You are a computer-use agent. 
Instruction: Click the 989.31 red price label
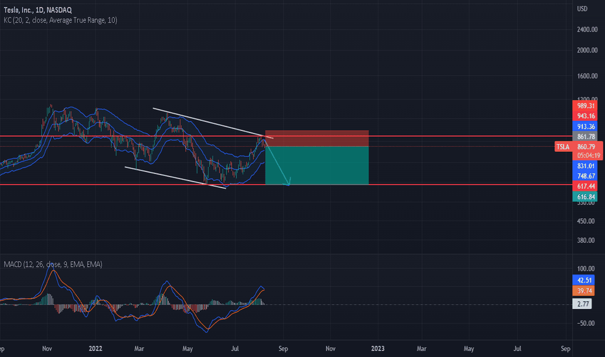(x=585, y=106)
